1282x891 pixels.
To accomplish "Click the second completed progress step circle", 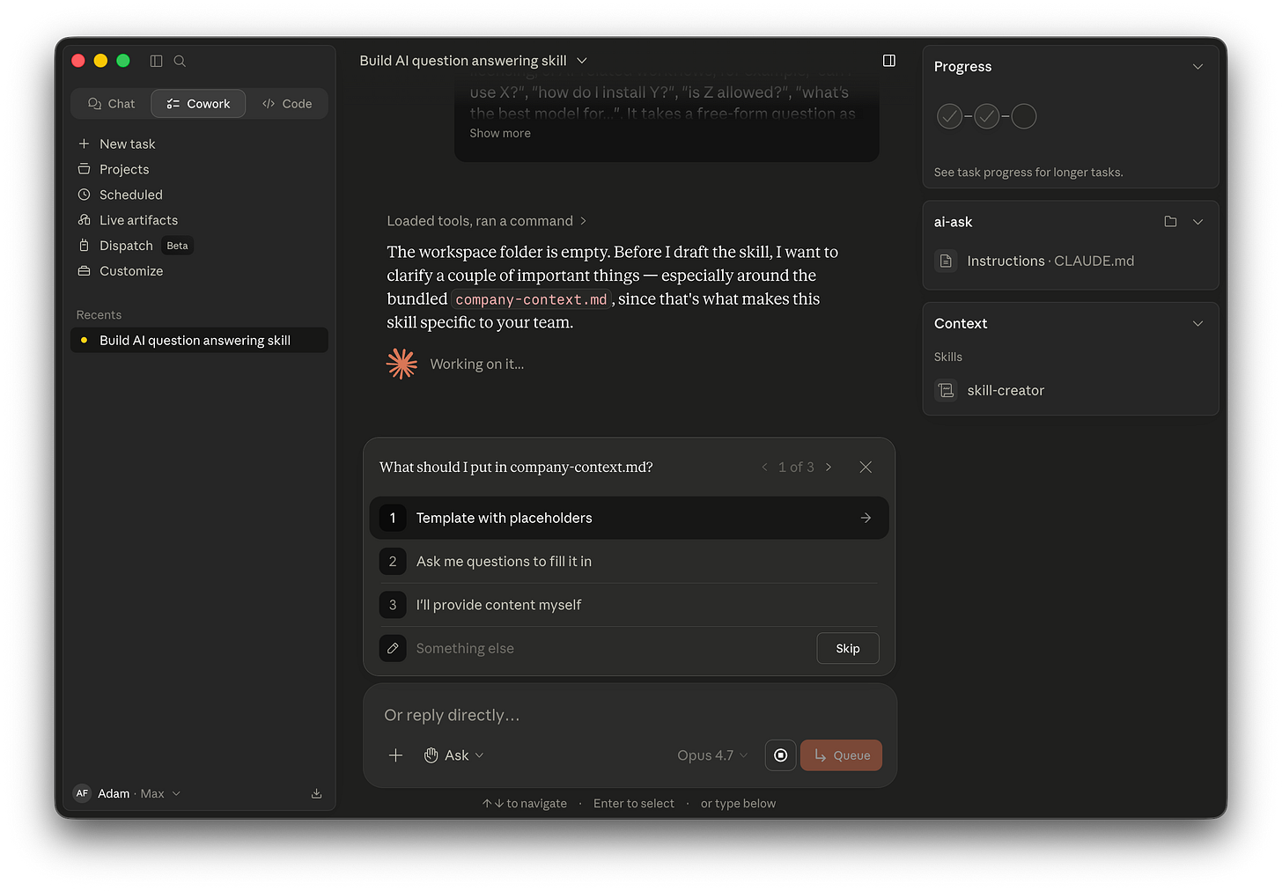I will tap(987, 116).
